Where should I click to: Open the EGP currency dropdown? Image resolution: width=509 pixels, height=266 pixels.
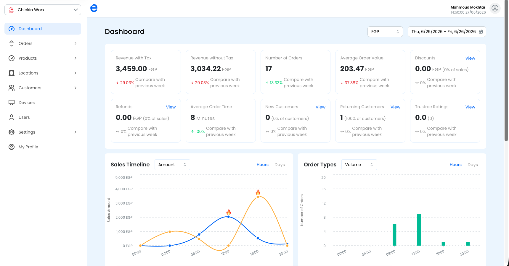(385, 32)
